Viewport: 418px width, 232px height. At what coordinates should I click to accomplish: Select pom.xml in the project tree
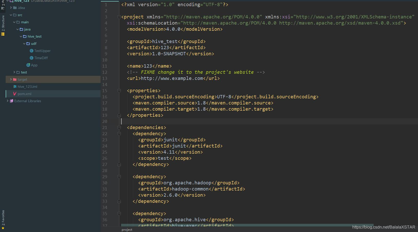pyautogui.click(x=24, y=94)
